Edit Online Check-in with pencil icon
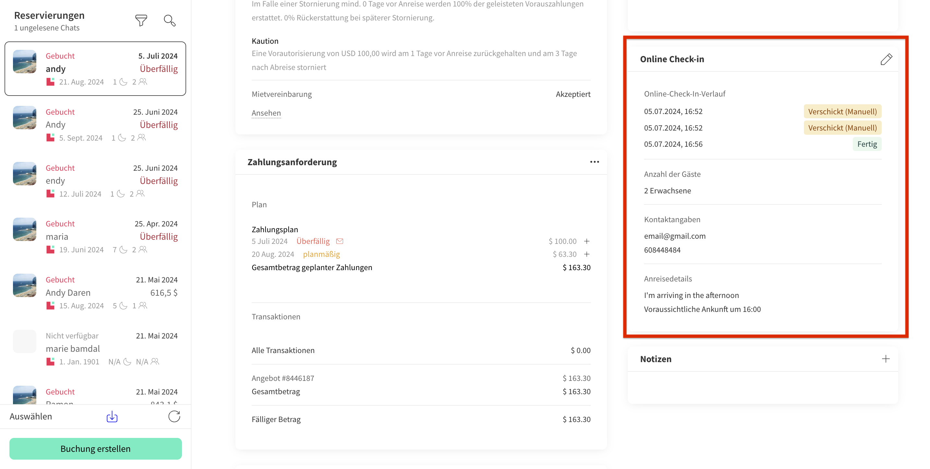930x469 pixels. tap(886, 60)
